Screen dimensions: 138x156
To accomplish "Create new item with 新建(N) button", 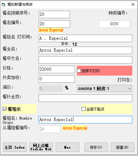I will click(x=122, y=147).
